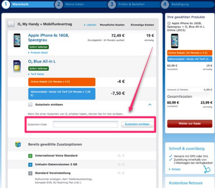This screenshot has height=188, width=215.
Task: Expand Standard Voreinstellung option details
Action: pyautogui.click(x=30, y=173)
